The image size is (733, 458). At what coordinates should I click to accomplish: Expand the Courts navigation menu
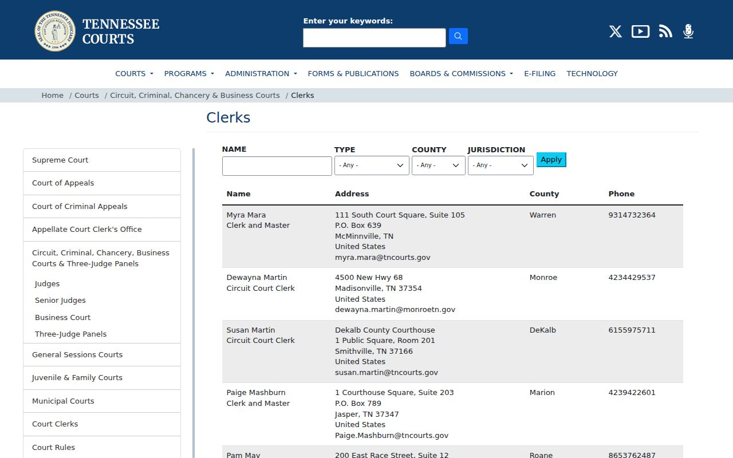pyautogui.click(x=135, y=73)
